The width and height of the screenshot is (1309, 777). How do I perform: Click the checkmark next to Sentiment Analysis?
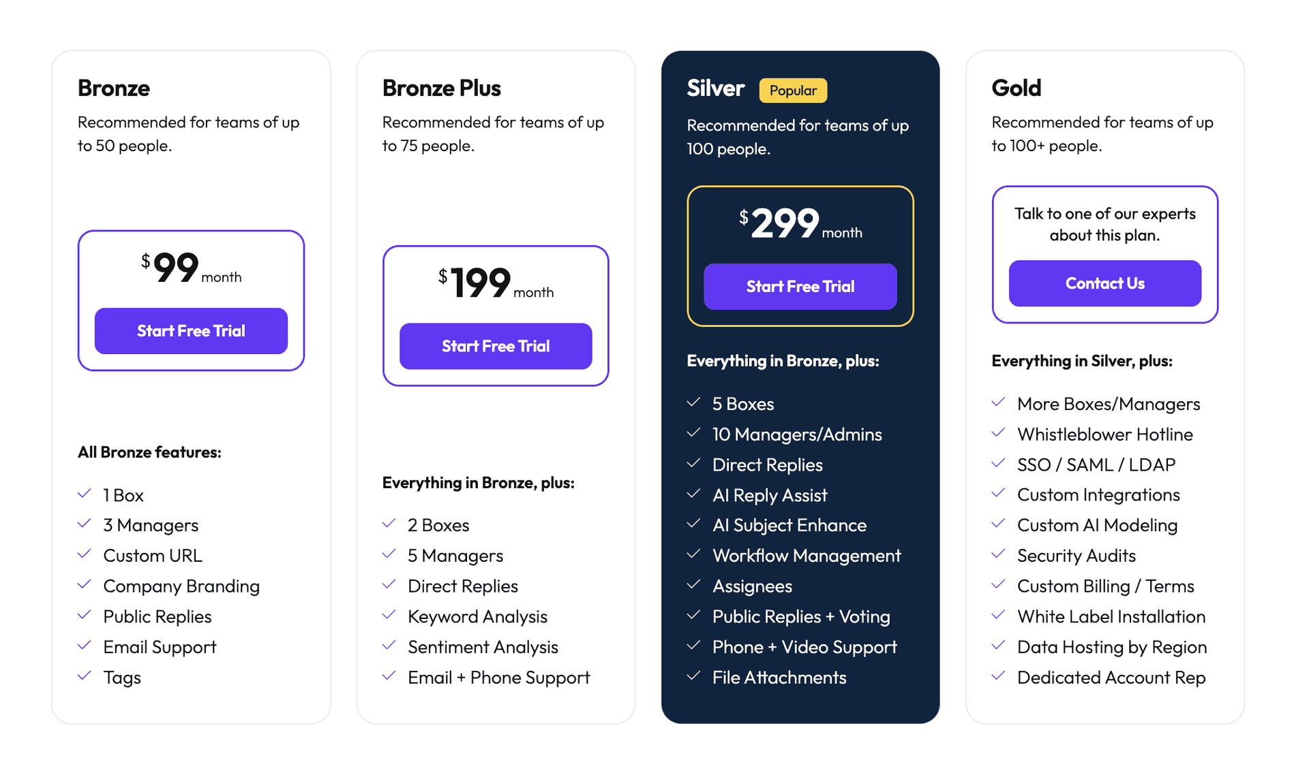(x=389, y=646)
